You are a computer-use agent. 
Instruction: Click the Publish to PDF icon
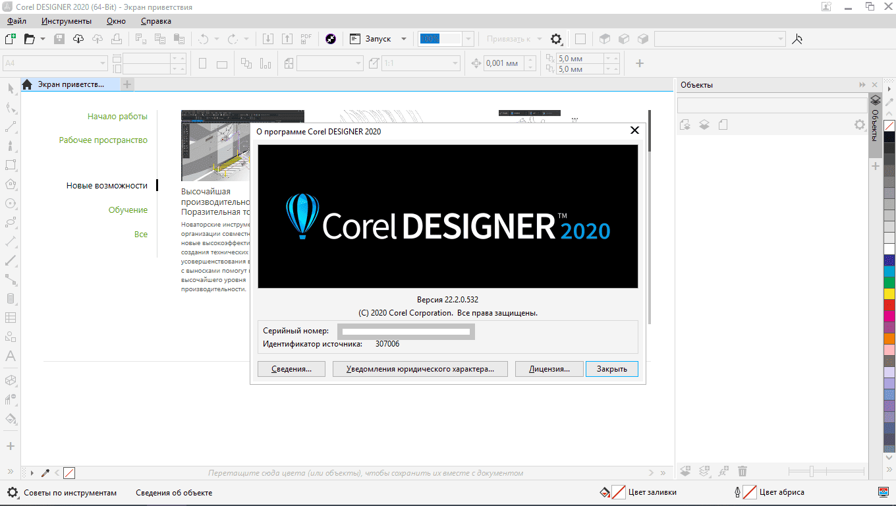tap(306, 39)
